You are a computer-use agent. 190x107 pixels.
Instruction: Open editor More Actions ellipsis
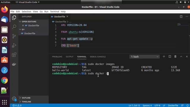(187, 17)
